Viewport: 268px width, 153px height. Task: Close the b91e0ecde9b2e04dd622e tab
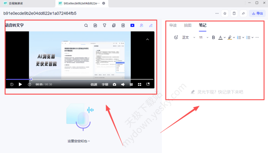pyautogui.click(x=104, y=3)
